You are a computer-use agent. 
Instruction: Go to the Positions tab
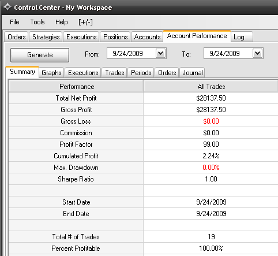115,37
